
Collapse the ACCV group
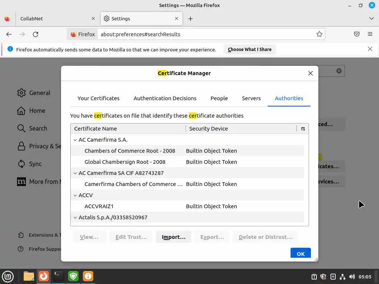[75, 195]
